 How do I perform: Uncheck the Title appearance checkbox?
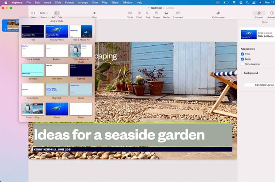point(242,54)
